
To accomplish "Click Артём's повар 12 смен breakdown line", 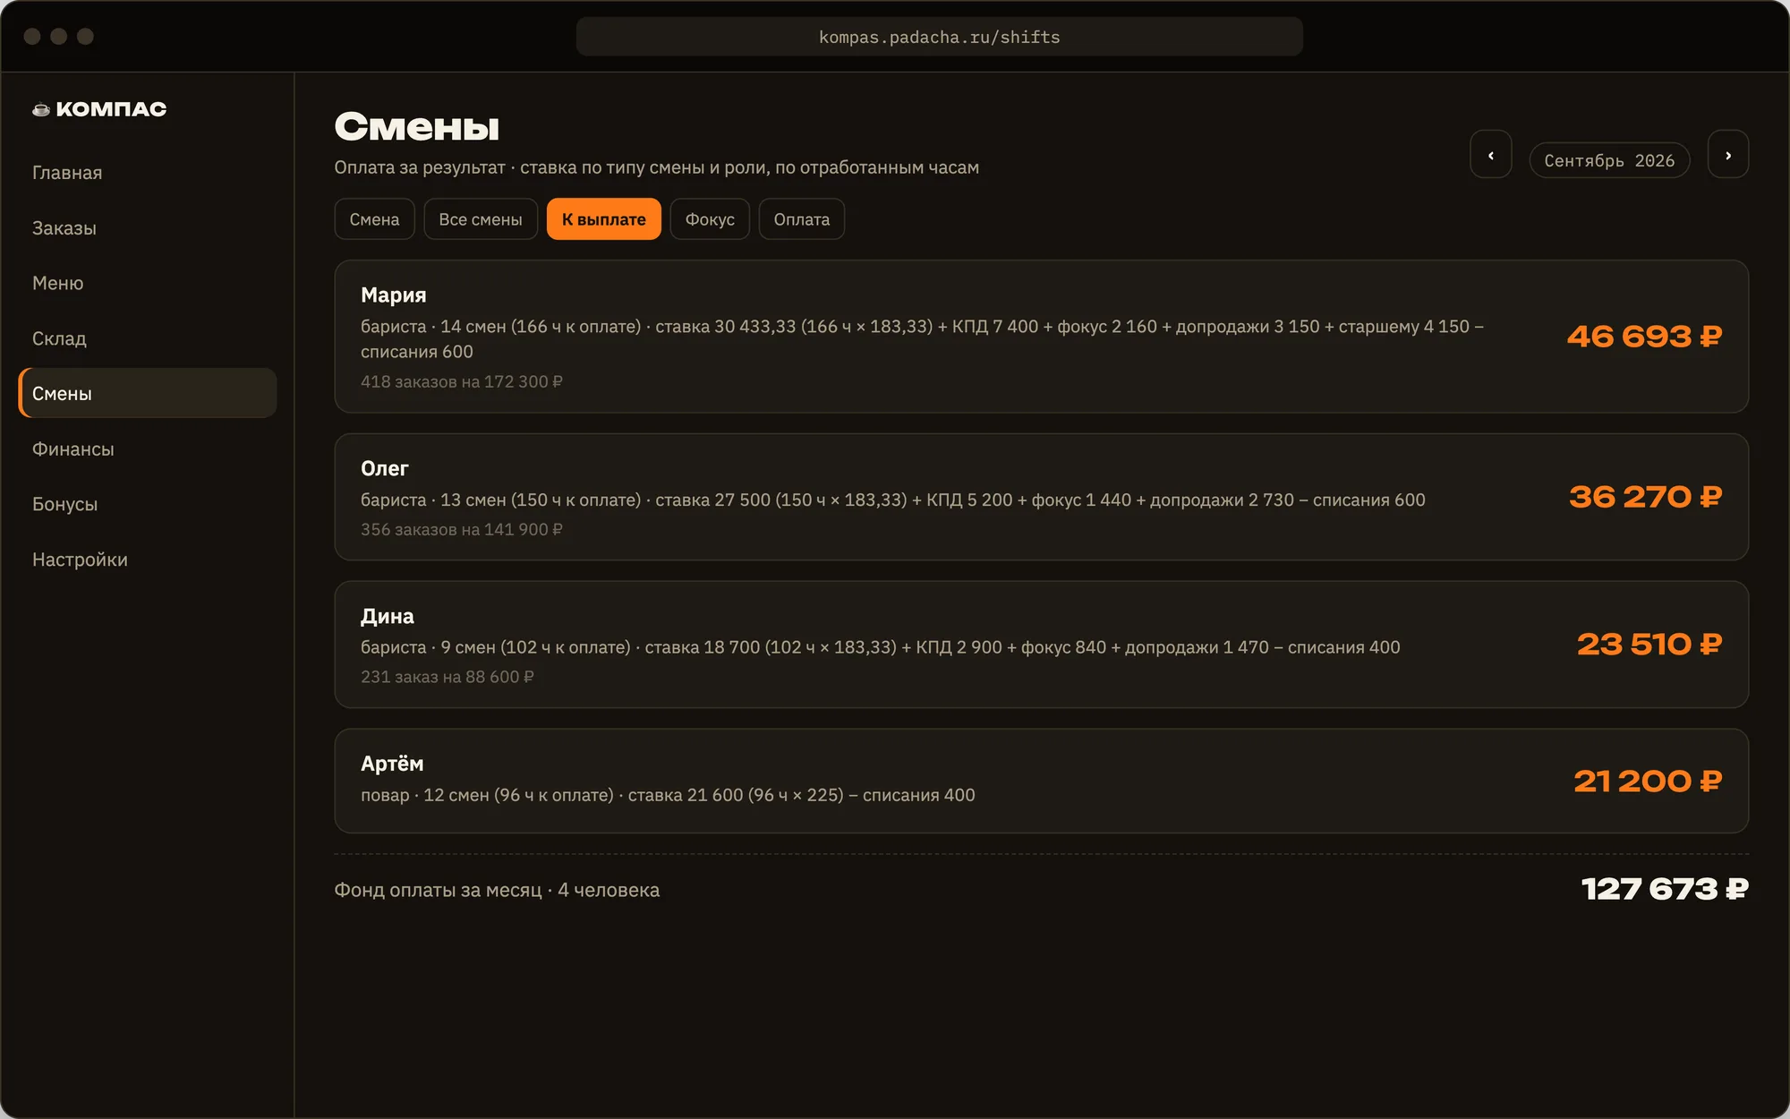I will click(668, 795).
